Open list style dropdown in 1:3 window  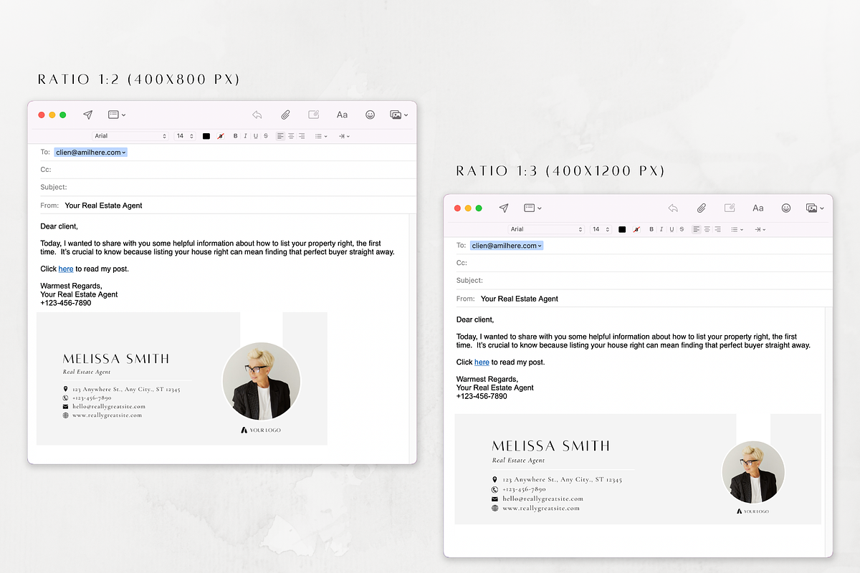pos(737,229)
